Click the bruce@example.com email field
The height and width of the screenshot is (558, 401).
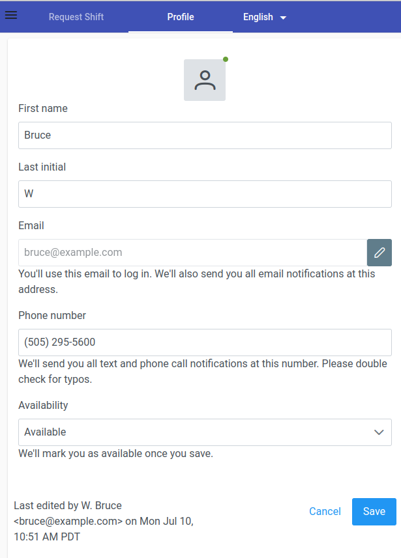point(192,253)
